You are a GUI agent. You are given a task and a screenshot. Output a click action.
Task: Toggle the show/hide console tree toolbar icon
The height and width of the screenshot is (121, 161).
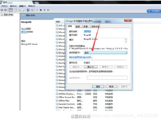(x=11, y=10)
